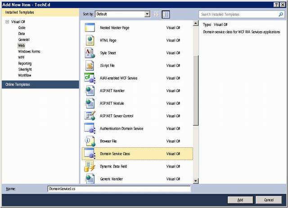Click the Name text field

[x=119, y=189]
